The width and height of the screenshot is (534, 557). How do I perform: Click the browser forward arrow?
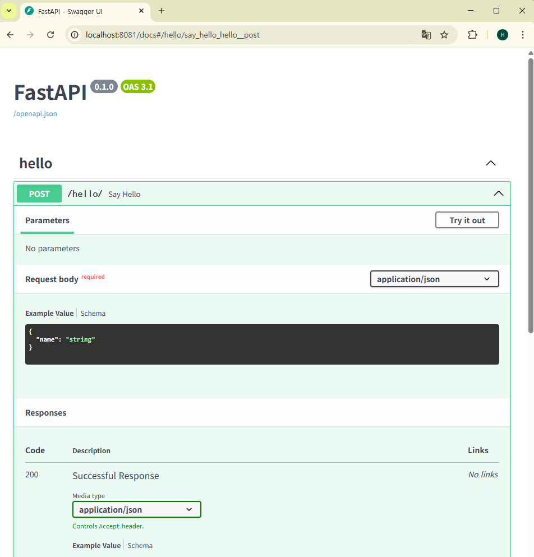tap(30, 35)
